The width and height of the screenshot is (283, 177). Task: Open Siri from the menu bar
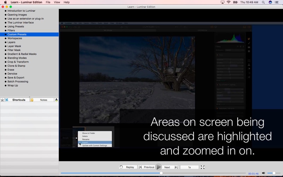coord(270,2)
